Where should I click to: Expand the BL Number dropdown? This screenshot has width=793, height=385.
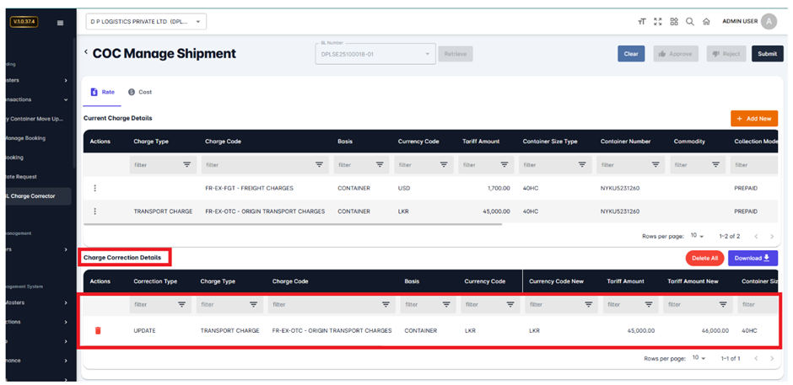(x=427, y=54)
